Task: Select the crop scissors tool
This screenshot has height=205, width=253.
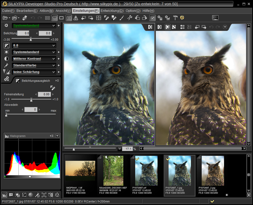Action: click(129, 18)
